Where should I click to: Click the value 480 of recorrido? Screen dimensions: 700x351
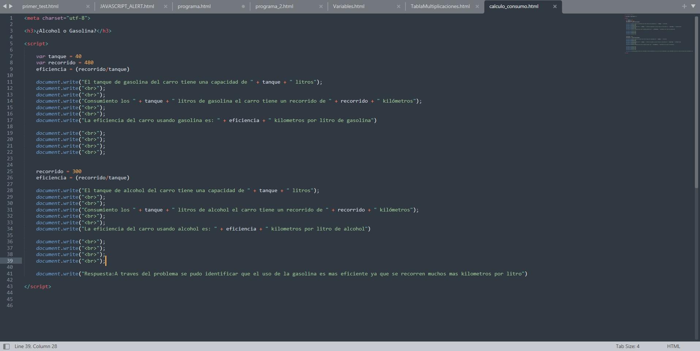89,62
